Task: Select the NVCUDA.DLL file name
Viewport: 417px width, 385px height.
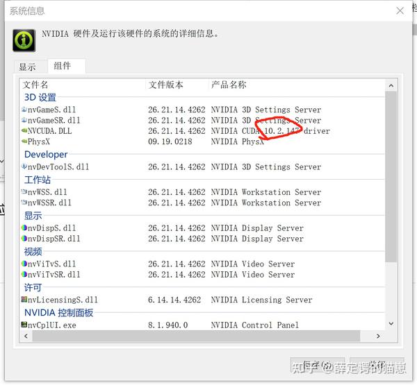Action: point(50,131)
